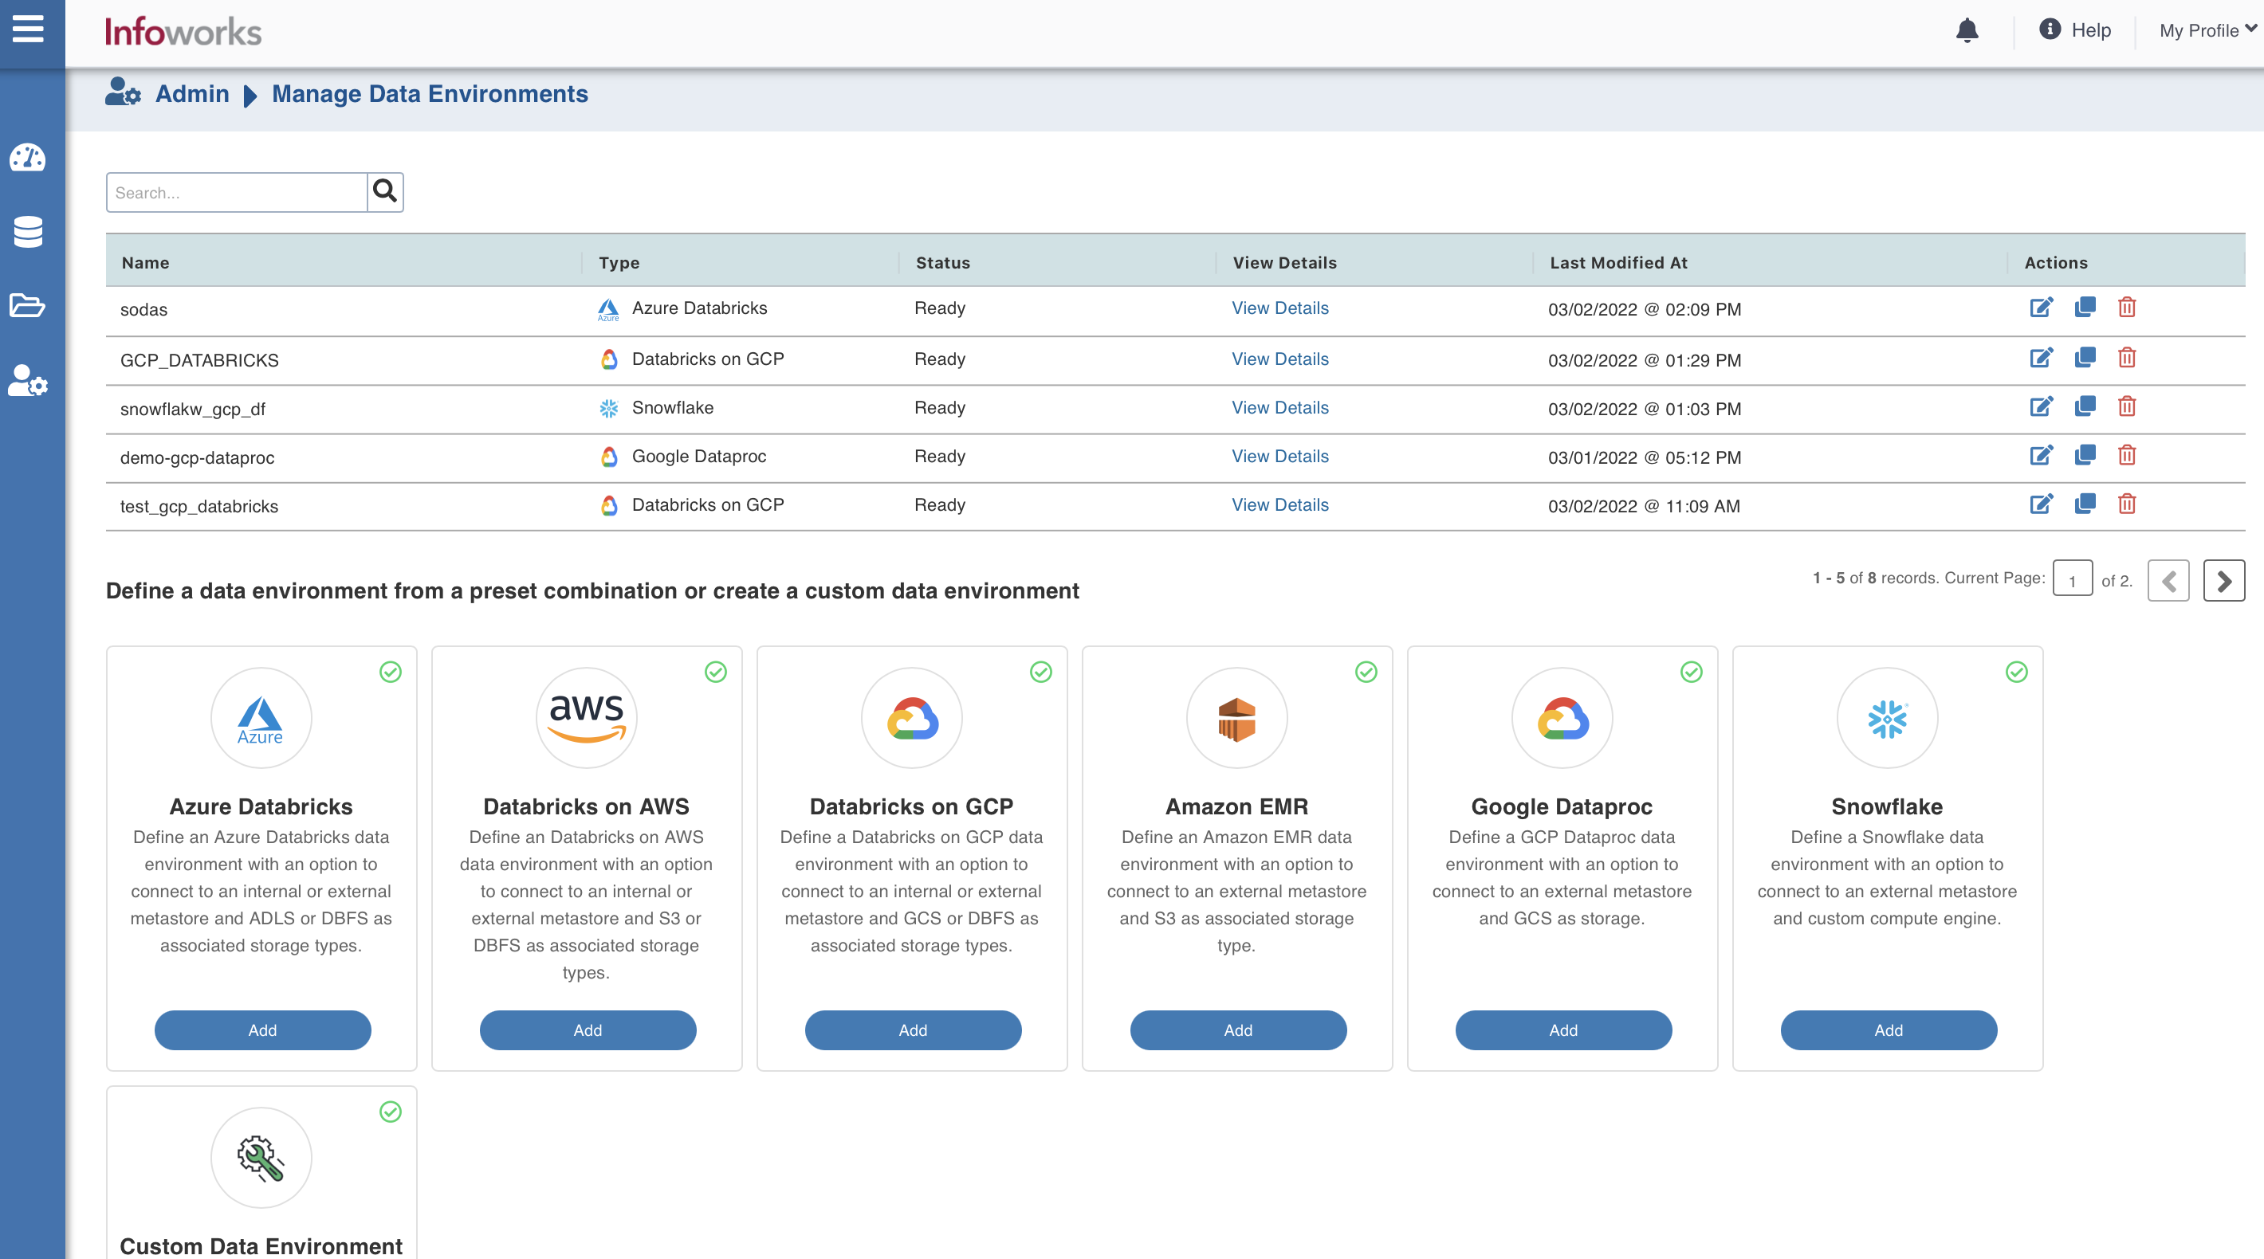Viewport: 2264px width, 1259px height.
Task: Delete the test_gcp_databricks environment
Action: (2127, 504)
